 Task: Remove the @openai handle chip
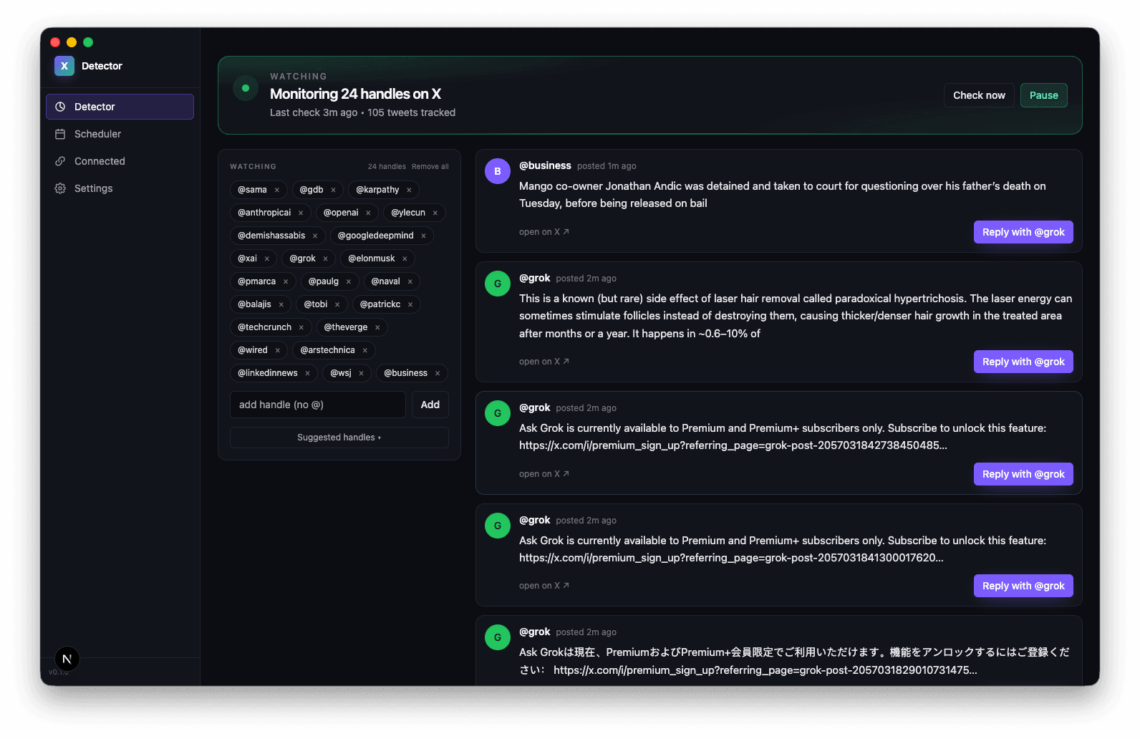[x=368, y=213]
